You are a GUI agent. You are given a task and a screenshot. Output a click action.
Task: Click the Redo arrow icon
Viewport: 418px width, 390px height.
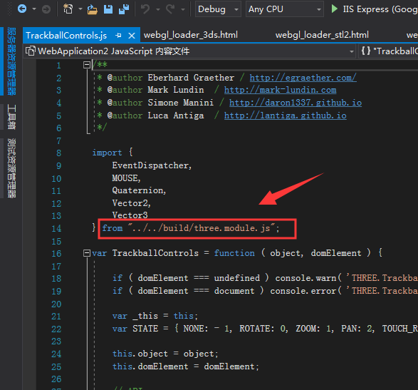[x=170, y=9]
